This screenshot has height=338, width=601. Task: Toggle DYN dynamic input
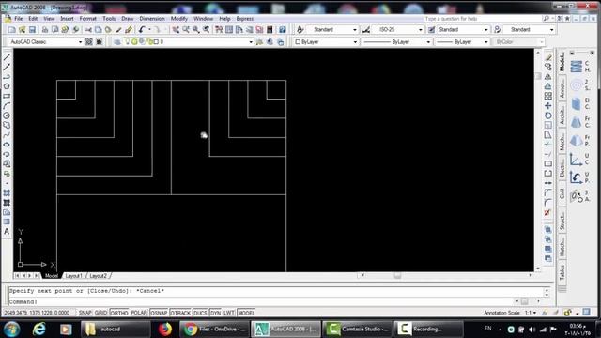(215, 313)
